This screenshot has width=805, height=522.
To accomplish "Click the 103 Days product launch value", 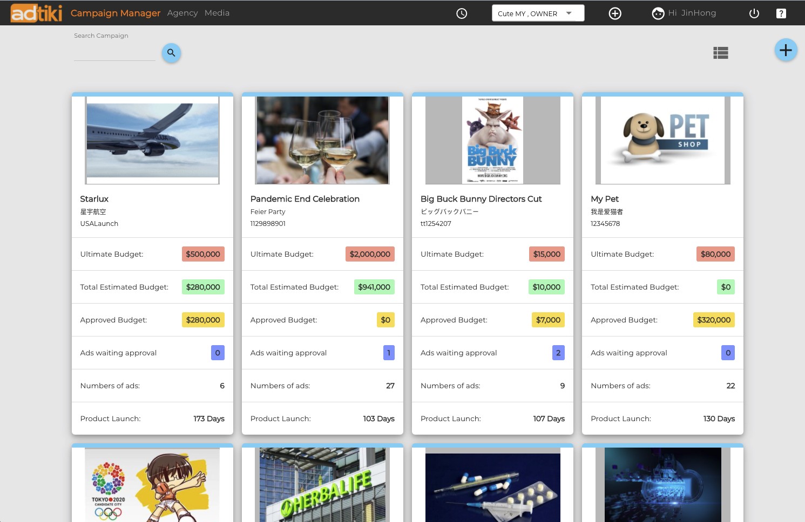I will pos(379,418).
